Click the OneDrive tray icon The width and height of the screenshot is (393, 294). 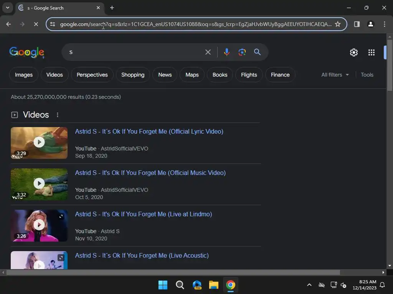pos(322,285)
